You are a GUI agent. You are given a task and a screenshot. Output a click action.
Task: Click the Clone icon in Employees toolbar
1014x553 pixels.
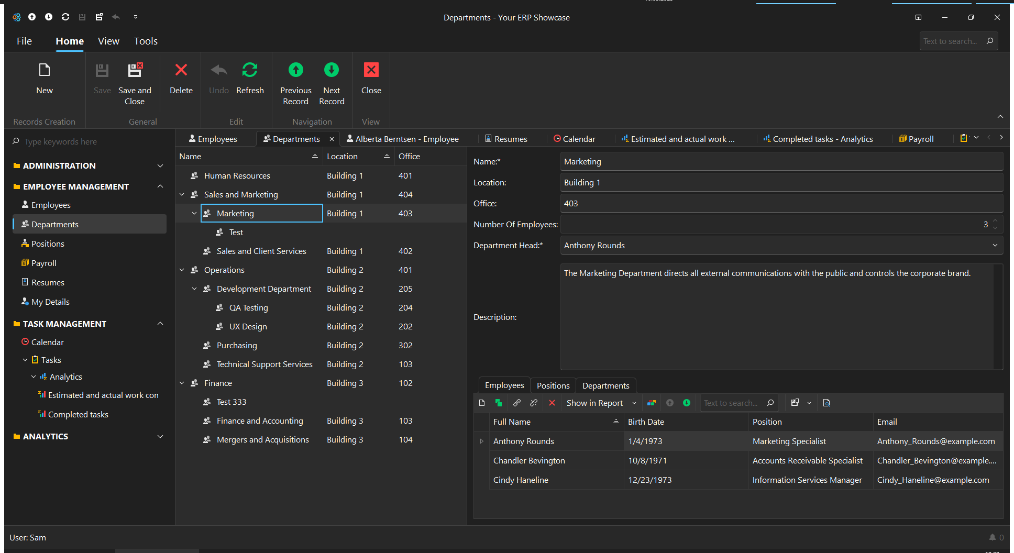[x=499, y=403]
